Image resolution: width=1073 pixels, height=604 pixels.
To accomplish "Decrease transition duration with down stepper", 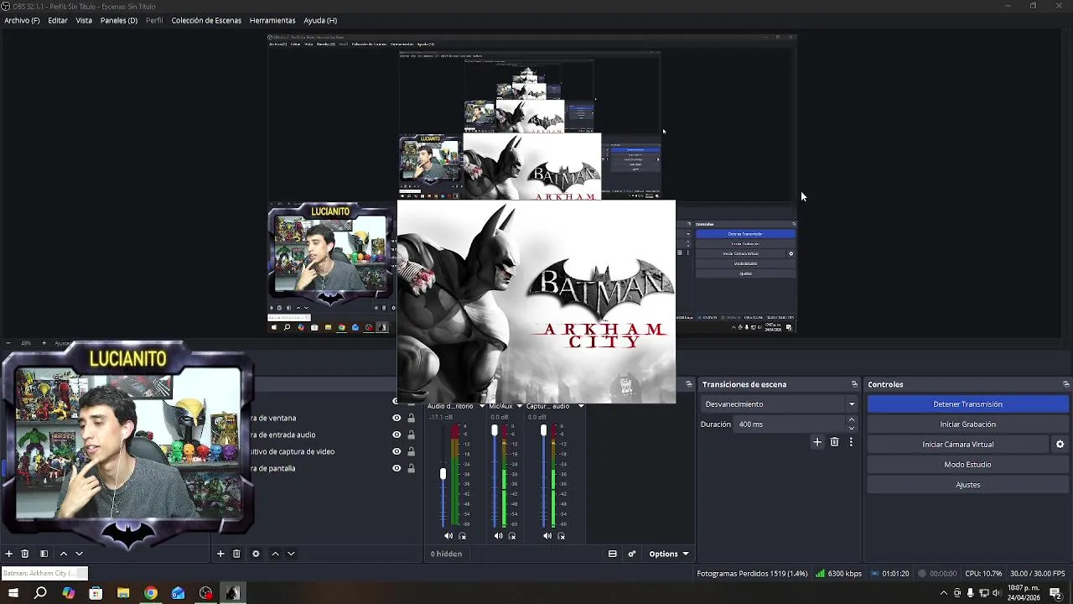I will pyautogui.click(x=852, y=428).
